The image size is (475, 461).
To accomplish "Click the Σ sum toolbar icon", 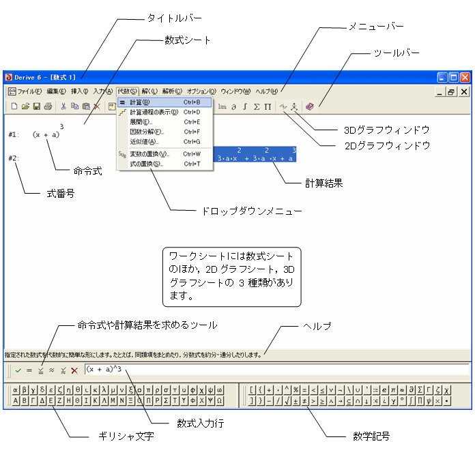I will [257, 106].
